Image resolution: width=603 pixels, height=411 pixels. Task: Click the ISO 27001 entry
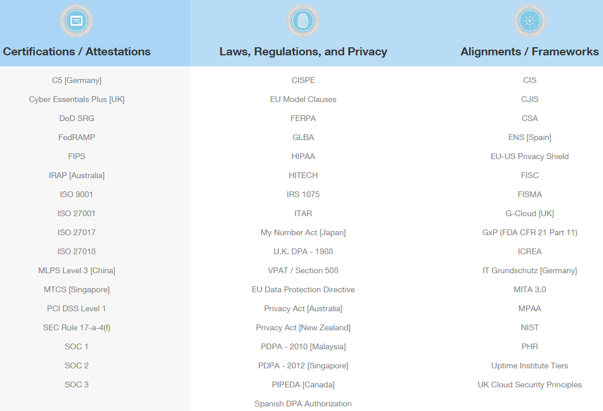[x=77, y=214]
